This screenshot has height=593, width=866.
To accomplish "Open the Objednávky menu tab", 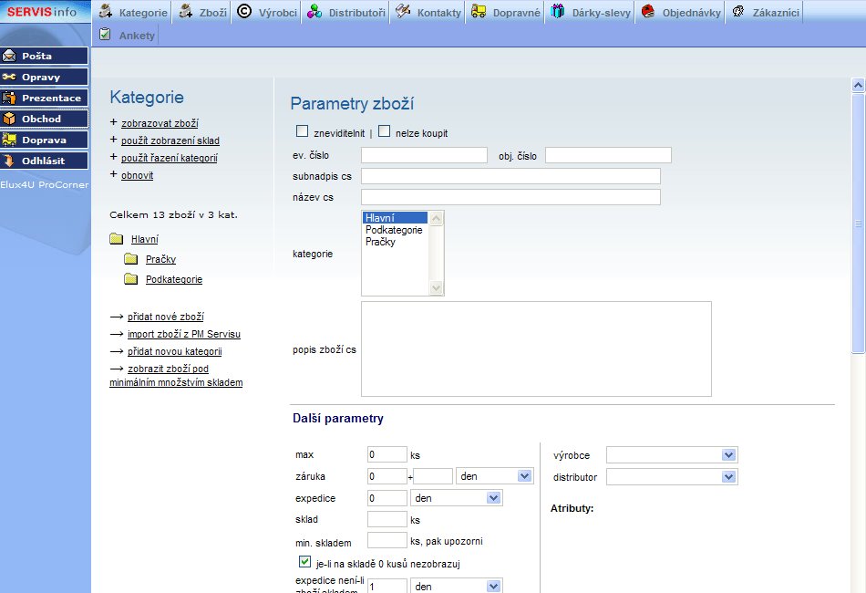I will [681, 12].
